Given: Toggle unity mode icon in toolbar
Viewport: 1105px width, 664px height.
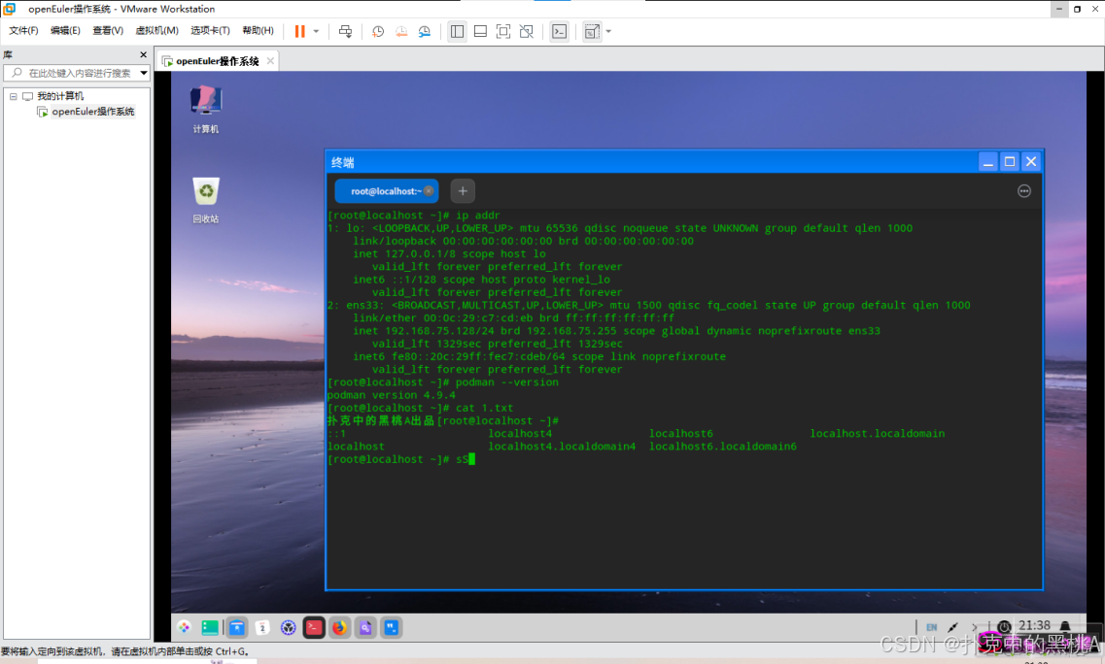Looking at the screenshot, I should [x=526, y=31].
